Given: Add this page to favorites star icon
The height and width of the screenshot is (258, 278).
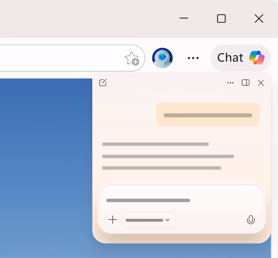Looking at the screenshot, I should 132,59.
